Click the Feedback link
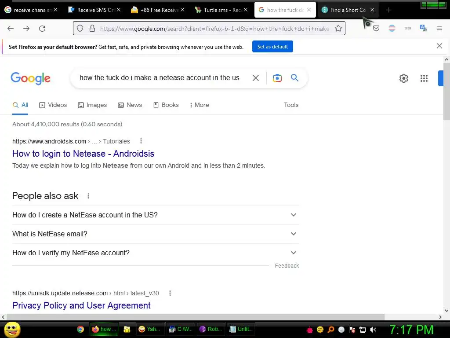Image resolution: width=450 pixels, height=338 pixels. pyautogui.click(x=287, y=266)
